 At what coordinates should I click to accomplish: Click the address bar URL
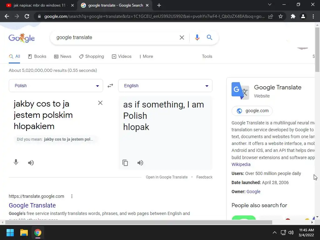(154, 16)
